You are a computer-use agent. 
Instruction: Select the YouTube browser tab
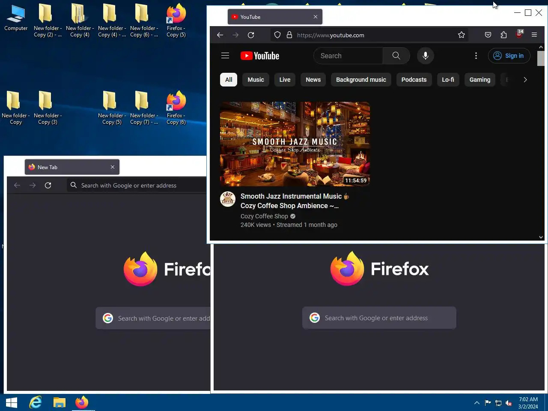(x=275, y=17)
